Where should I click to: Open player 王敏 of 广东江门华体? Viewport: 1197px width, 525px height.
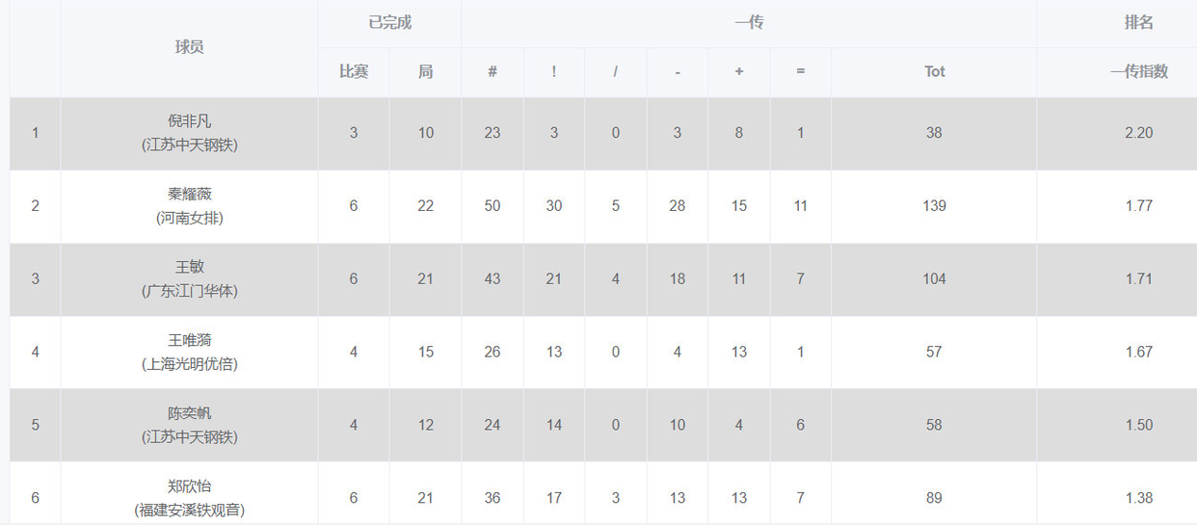tap(189, 267)
